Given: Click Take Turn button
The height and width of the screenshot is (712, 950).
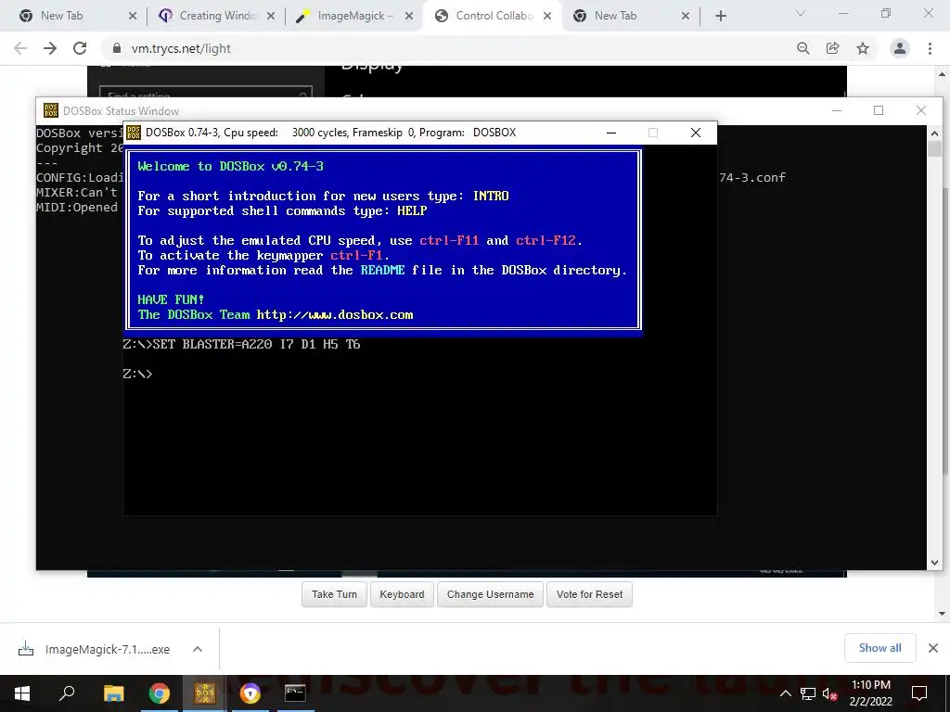Looking at the screenshot, I should coord(334,594).
